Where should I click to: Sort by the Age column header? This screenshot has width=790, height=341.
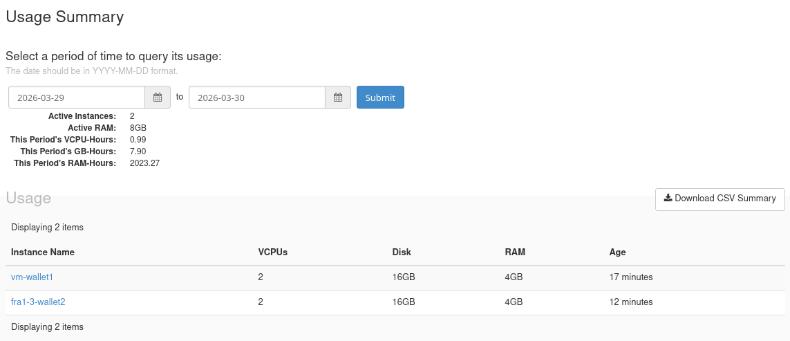coord(617,252)
